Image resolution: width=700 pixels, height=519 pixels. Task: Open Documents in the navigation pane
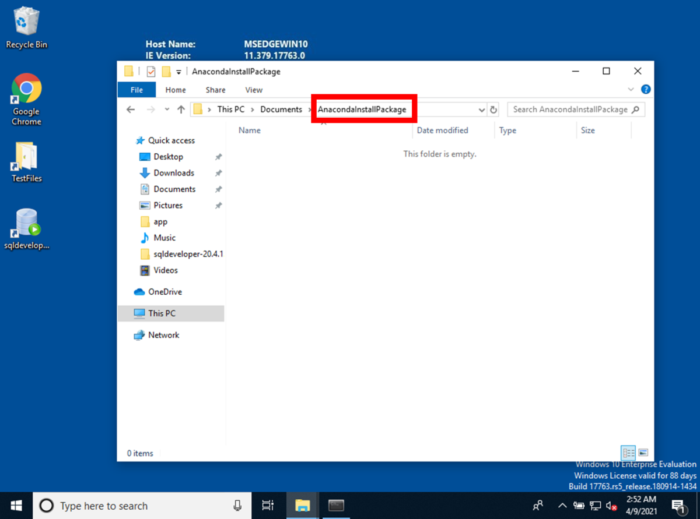point(174,189)
